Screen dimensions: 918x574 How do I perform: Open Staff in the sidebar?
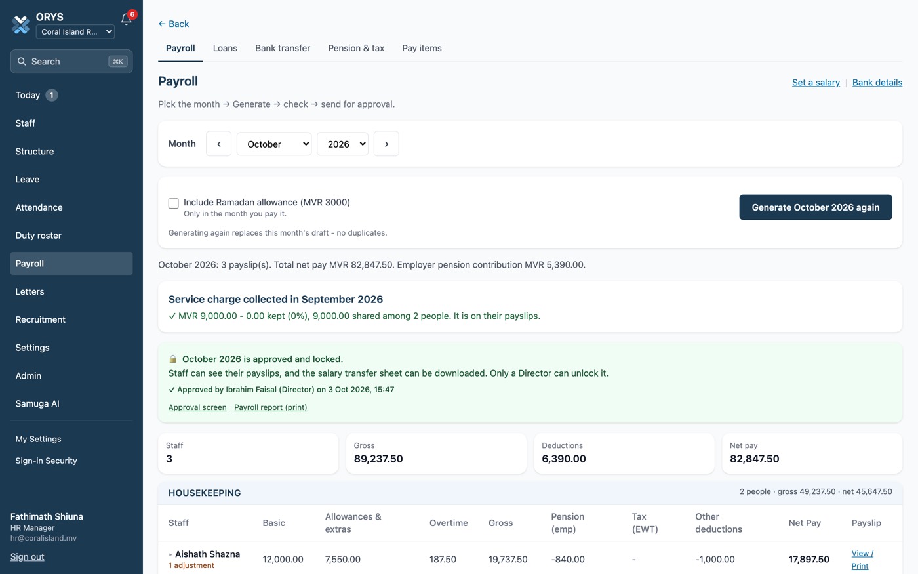[x=71, y=123]
